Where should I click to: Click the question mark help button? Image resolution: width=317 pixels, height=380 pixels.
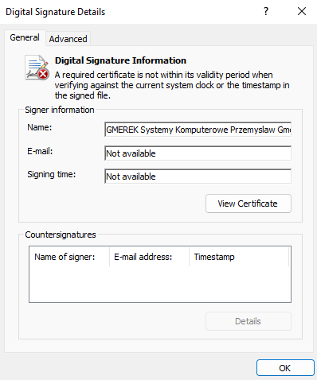[266, 11]
